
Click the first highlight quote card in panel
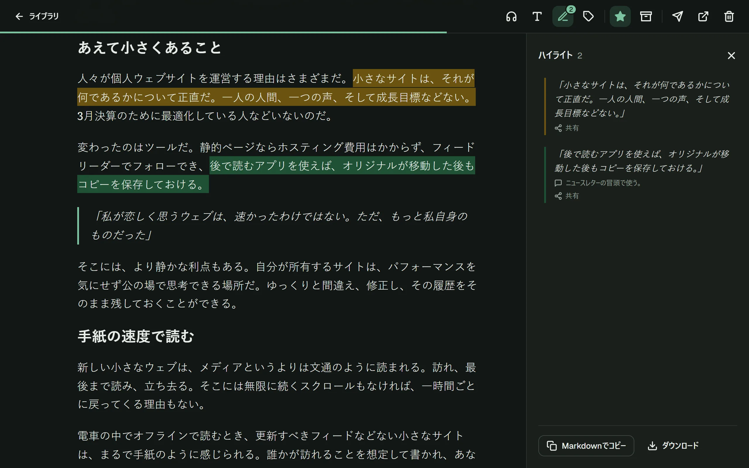641,106
